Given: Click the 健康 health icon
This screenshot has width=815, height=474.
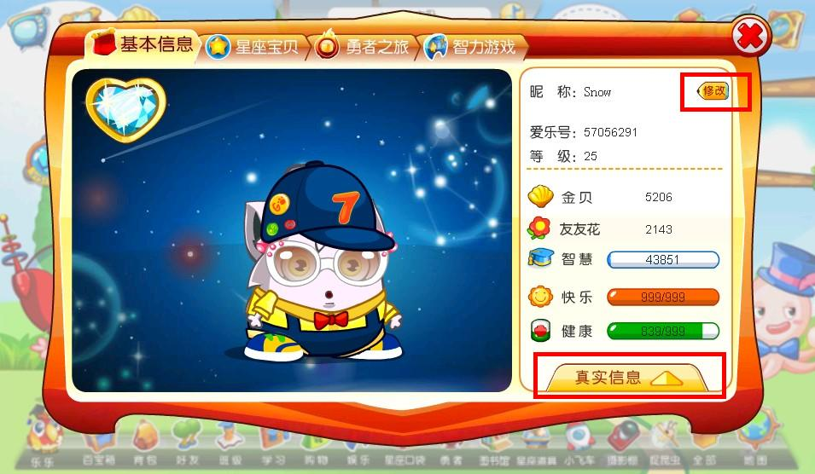Looking at the screenshot, I should [x=540, y=330].
